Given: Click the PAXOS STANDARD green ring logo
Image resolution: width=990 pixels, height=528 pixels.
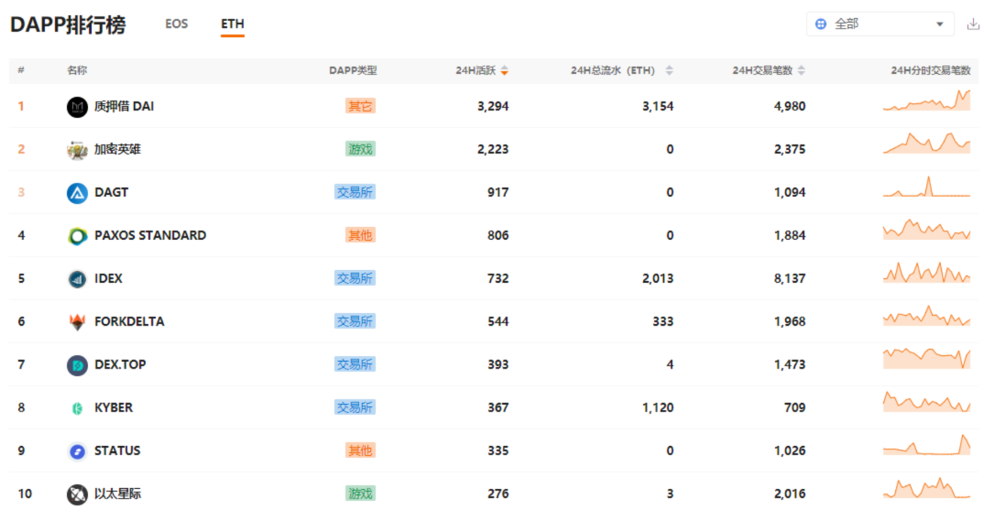Looking at the screenshot, I should tap(78, 235).
